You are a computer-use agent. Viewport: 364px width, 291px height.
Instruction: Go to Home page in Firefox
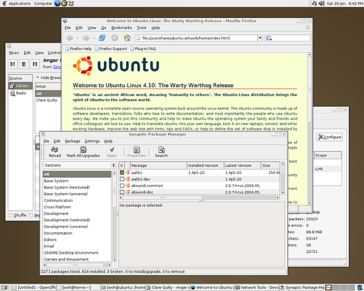127,38
